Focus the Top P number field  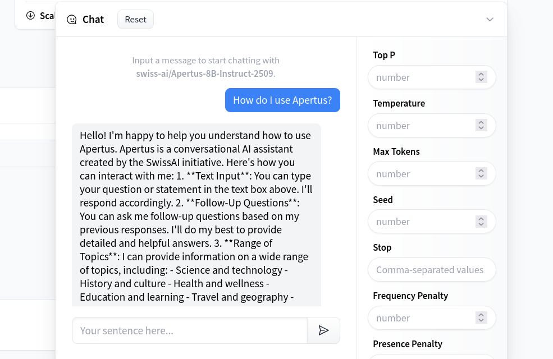click(432, 77)
